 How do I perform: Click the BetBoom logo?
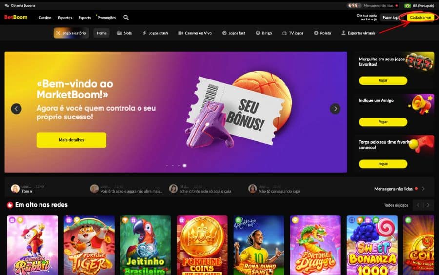coord(16,17)
